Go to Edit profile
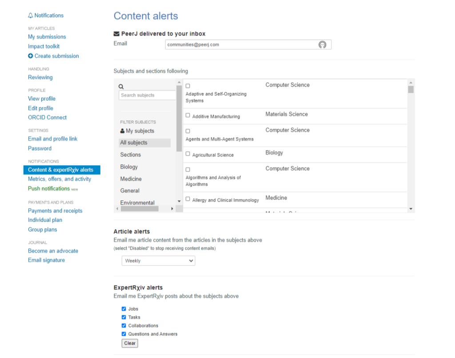Image resolution: width=455 pixels, height=358 pixels. click(x=40, y=108)
